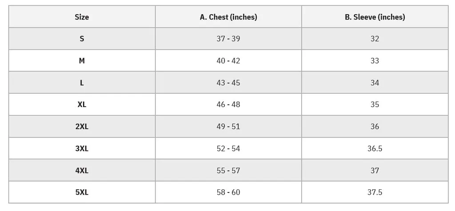Click the M size cell
This screenshot has height=211, width=455.
(82, 61)
